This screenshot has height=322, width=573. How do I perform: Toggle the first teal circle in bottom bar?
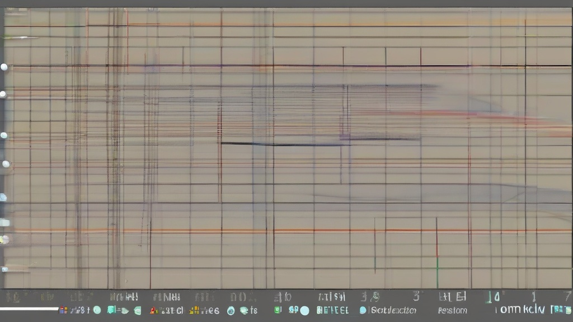coord(97,310)
